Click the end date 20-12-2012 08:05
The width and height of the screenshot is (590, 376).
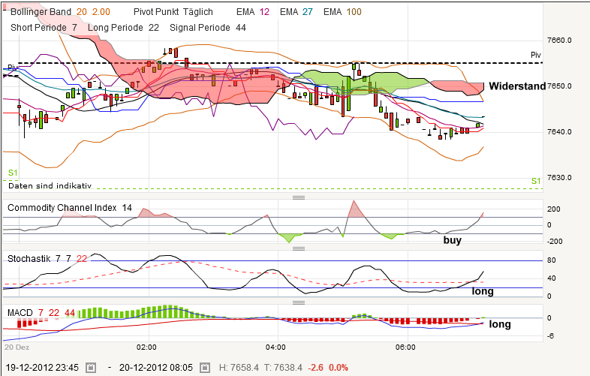tap(156, 367)
